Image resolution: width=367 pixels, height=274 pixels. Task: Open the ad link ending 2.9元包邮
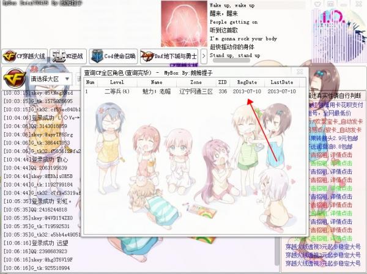point(333,138)
